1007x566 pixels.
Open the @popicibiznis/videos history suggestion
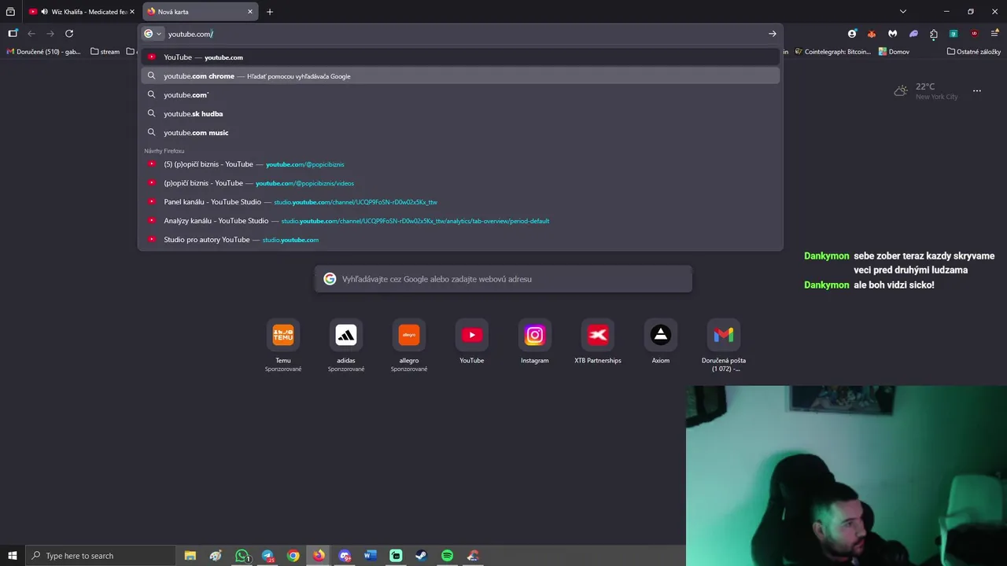point(460,183)
